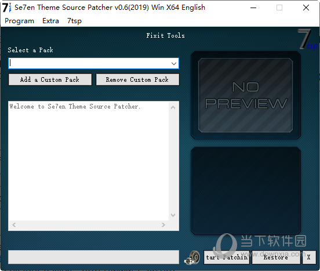Click the gears icon beside Start Patching
Screen dimensions: 320x271
[x=192, y=258]
